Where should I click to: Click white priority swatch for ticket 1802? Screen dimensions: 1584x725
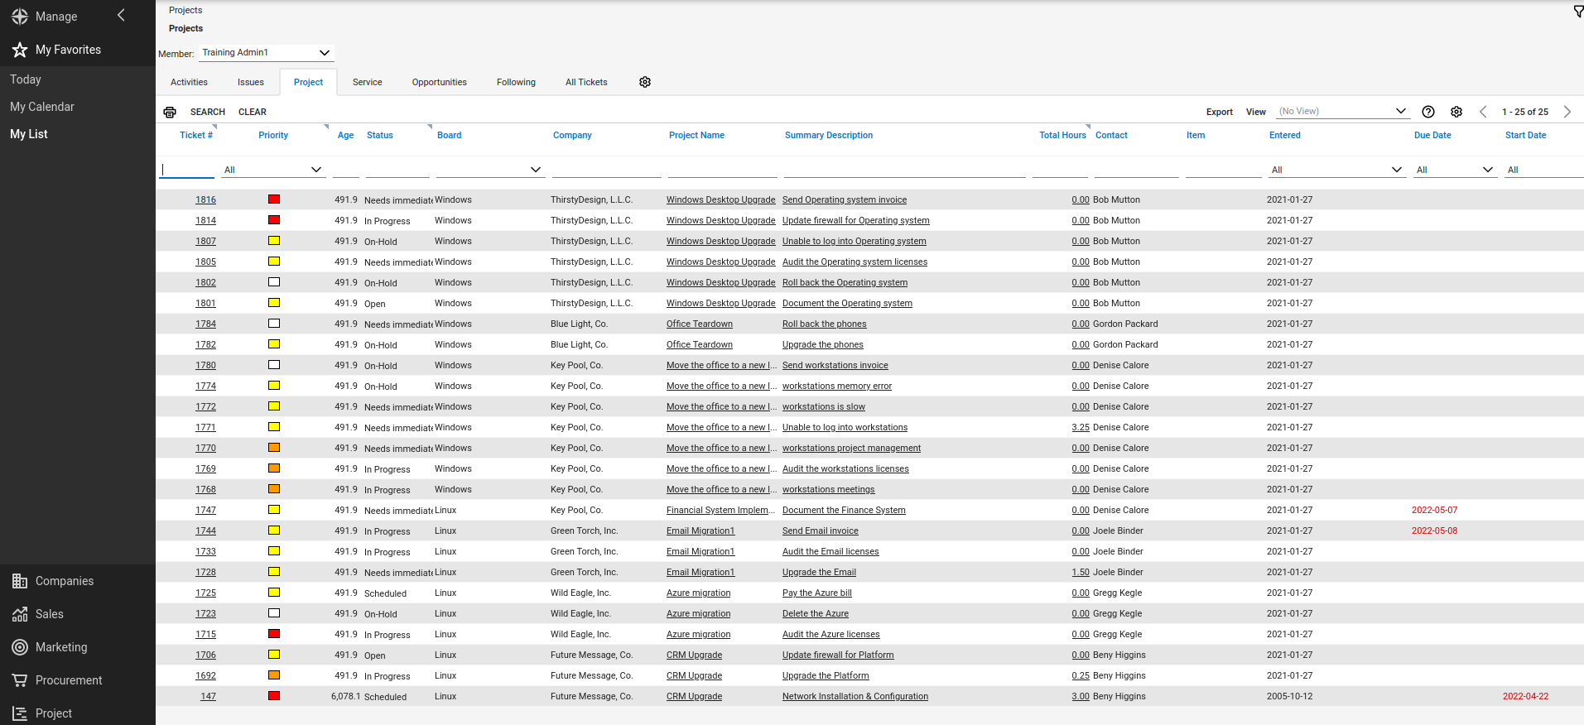coord(274,282)
